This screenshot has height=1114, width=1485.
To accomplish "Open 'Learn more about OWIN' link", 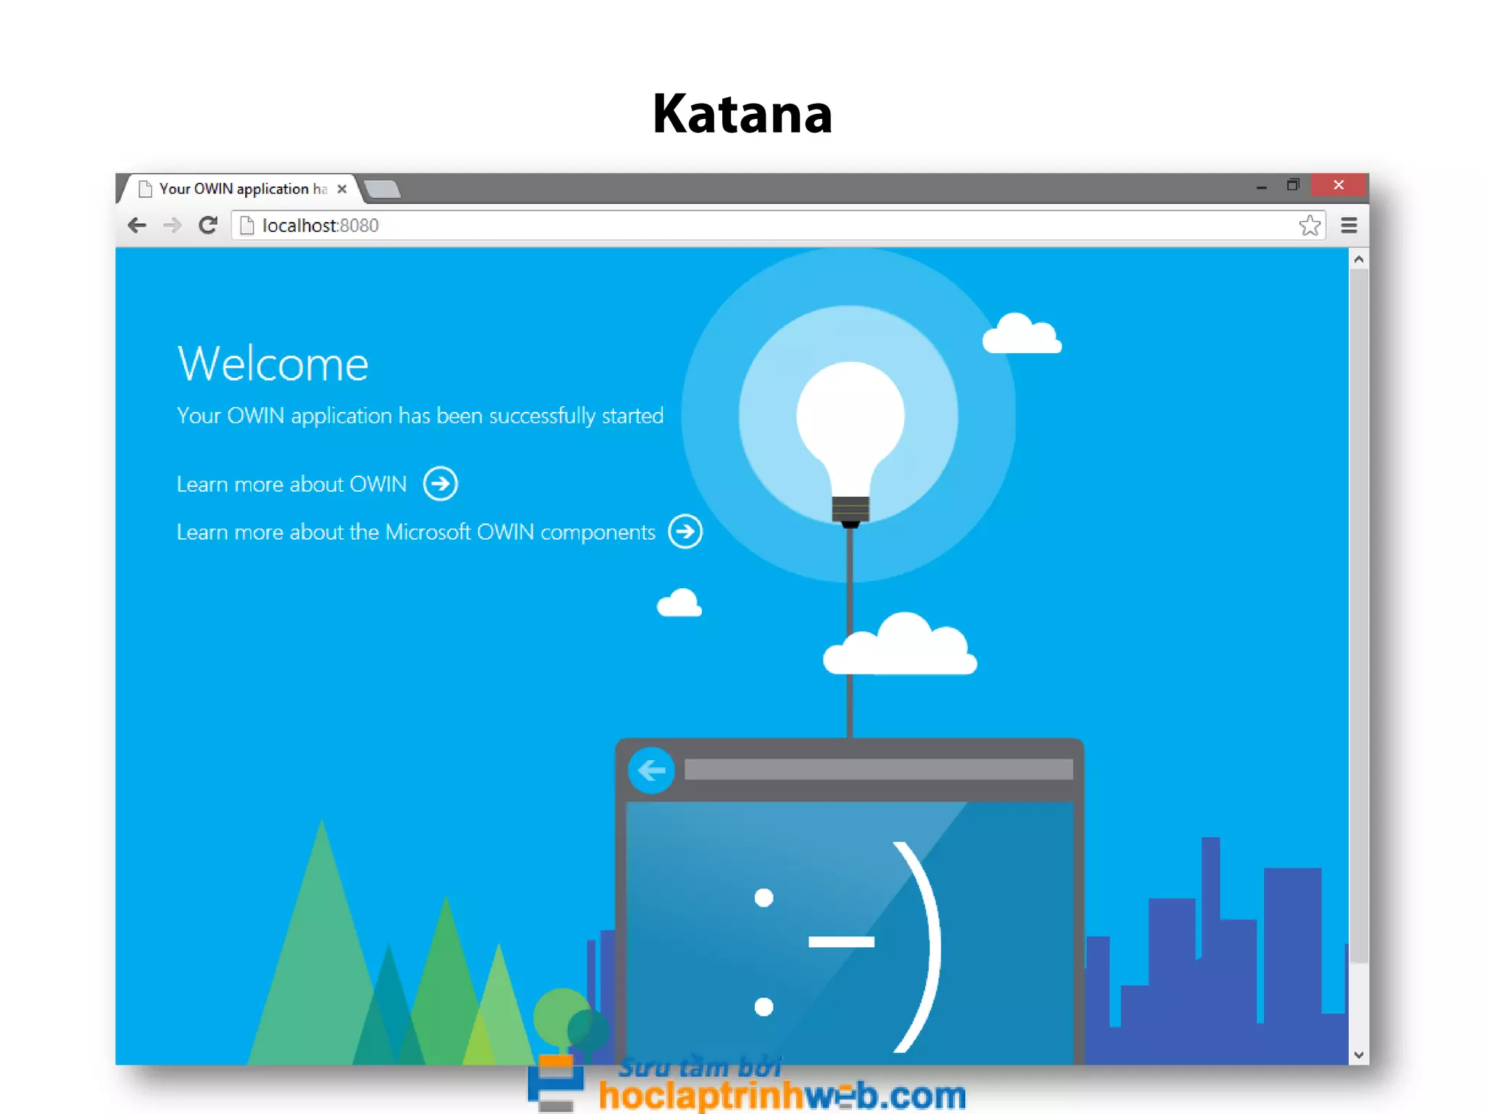I will pyautogui.click(x=291, y=484).
